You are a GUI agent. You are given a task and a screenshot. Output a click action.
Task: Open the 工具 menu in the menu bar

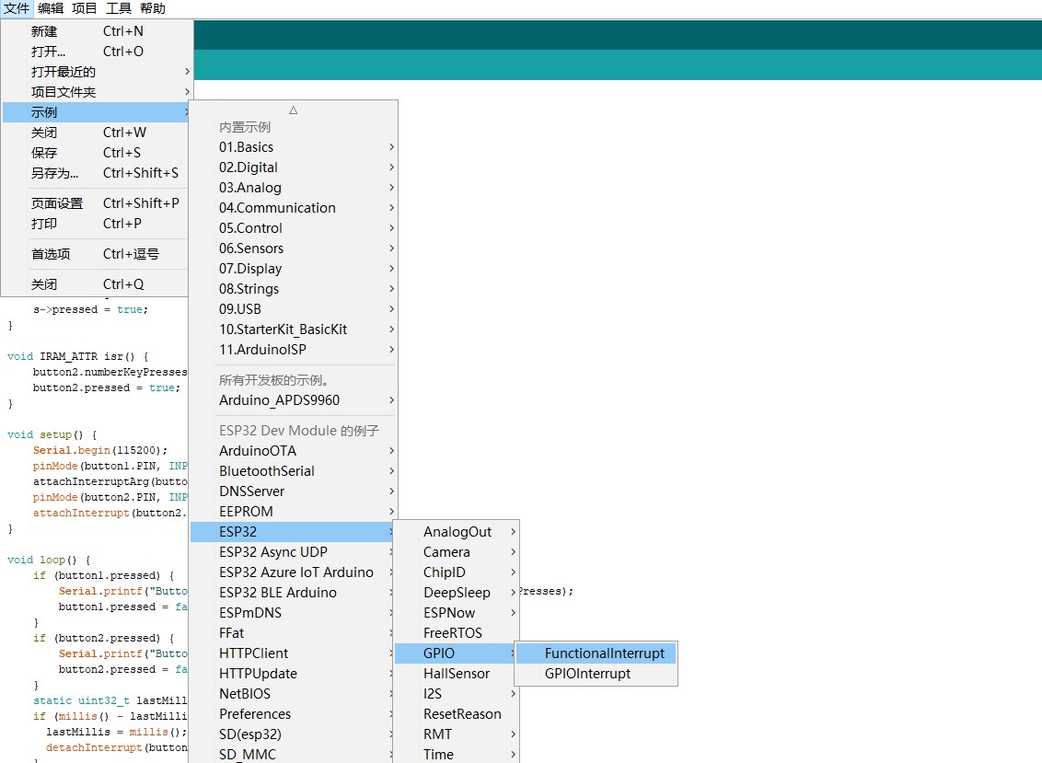tap(119, 8)
